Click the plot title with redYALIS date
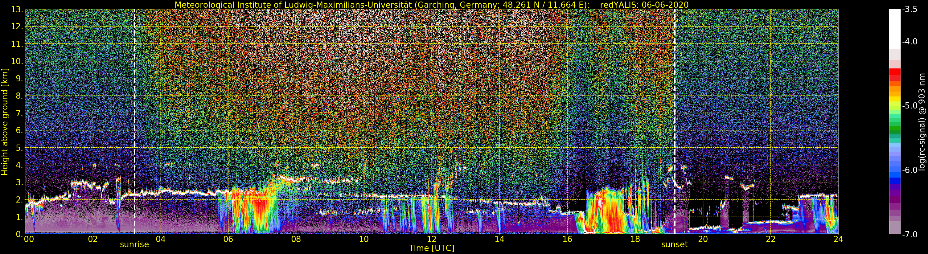This screenshot has height=254, width=928. [x=431, y=5]
